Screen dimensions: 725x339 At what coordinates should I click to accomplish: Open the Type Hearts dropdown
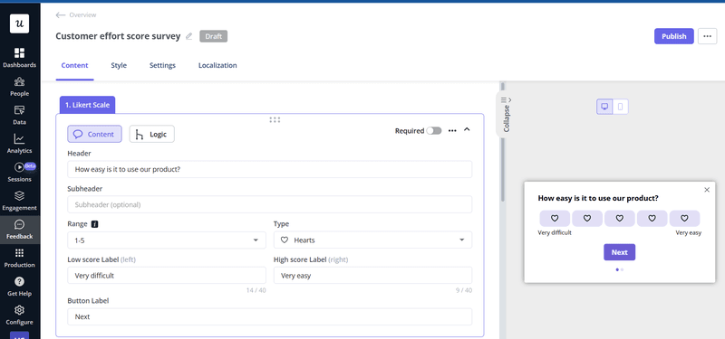pyautogui.click(x=372, y=240)
